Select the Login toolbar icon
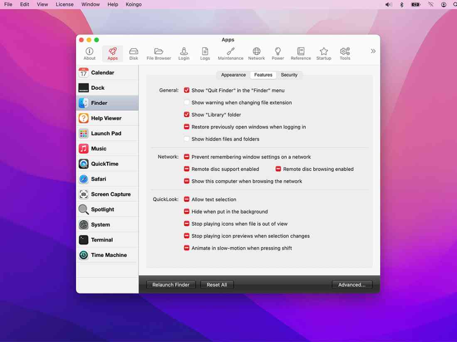Viewport: 457px width, 342px height. coord(184,53)
